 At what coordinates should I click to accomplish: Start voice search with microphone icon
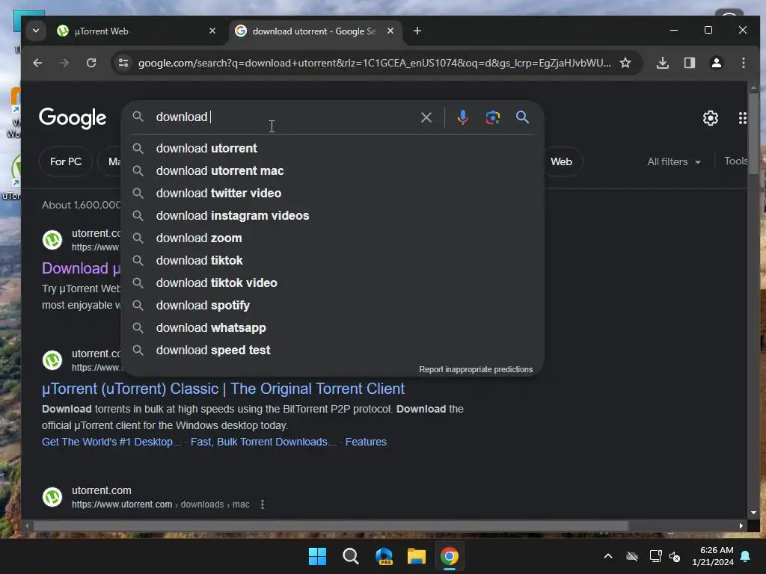coord(462,117)
